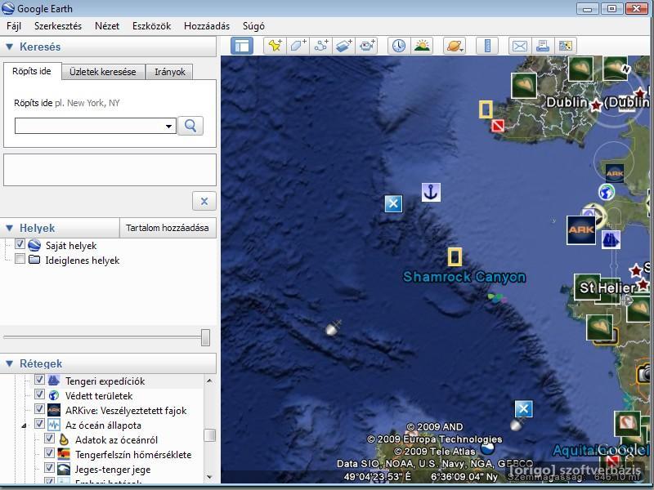Click View in Google Maps toolbar icon

click(566, 46)
